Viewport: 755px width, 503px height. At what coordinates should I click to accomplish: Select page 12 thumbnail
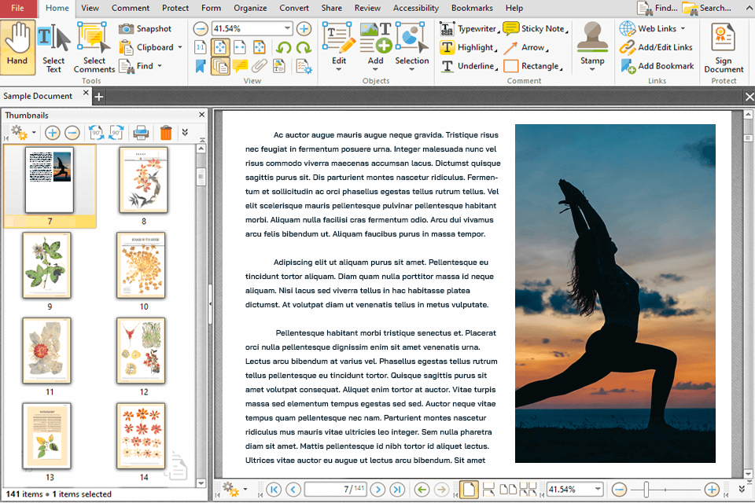[x=141, y=351]
